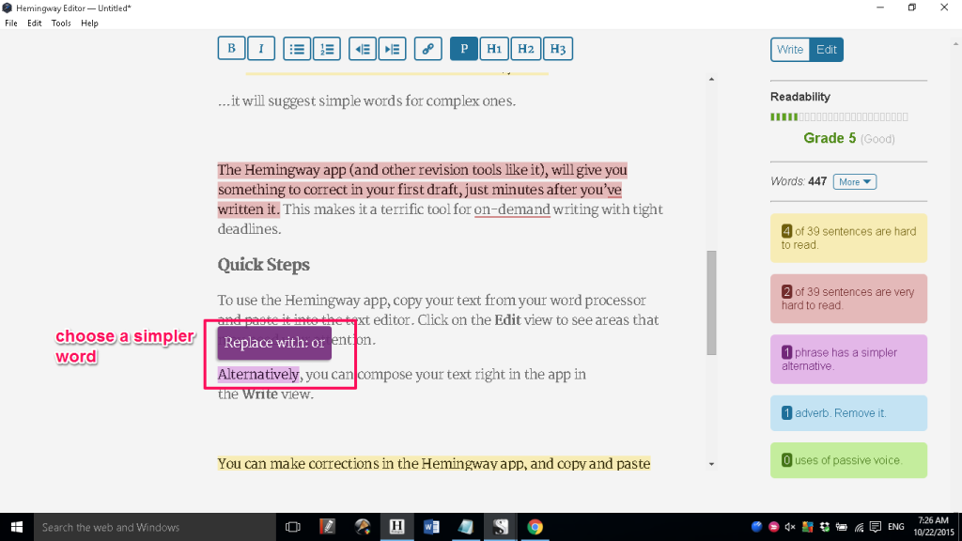
Task: Click the underlined word 'on-demand'
Action: click(512, 209)
